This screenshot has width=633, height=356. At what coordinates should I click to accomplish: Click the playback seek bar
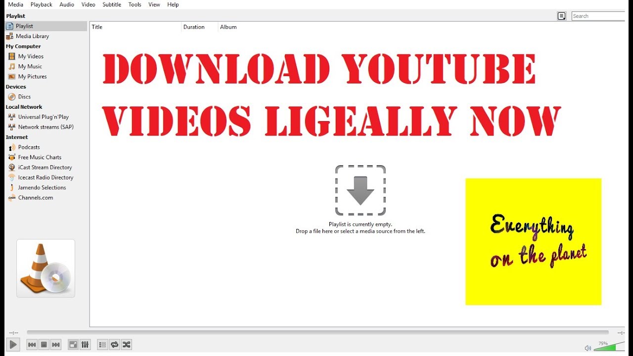pyautogui.click(x=318, y=333)
